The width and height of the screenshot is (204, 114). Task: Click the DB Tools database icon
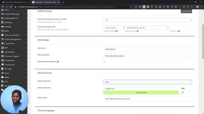coord(2,69)
